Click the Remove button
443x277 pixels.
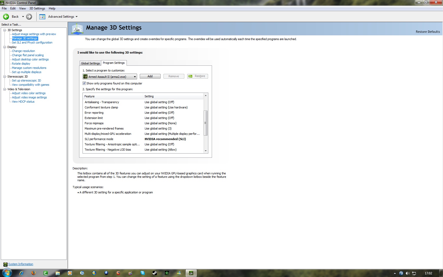(x=174, y=76)
